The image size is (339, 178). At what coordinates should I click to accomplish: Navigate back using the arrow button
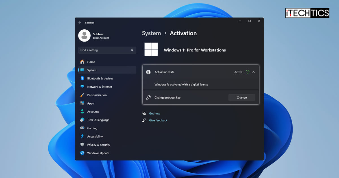coord(79,23)
